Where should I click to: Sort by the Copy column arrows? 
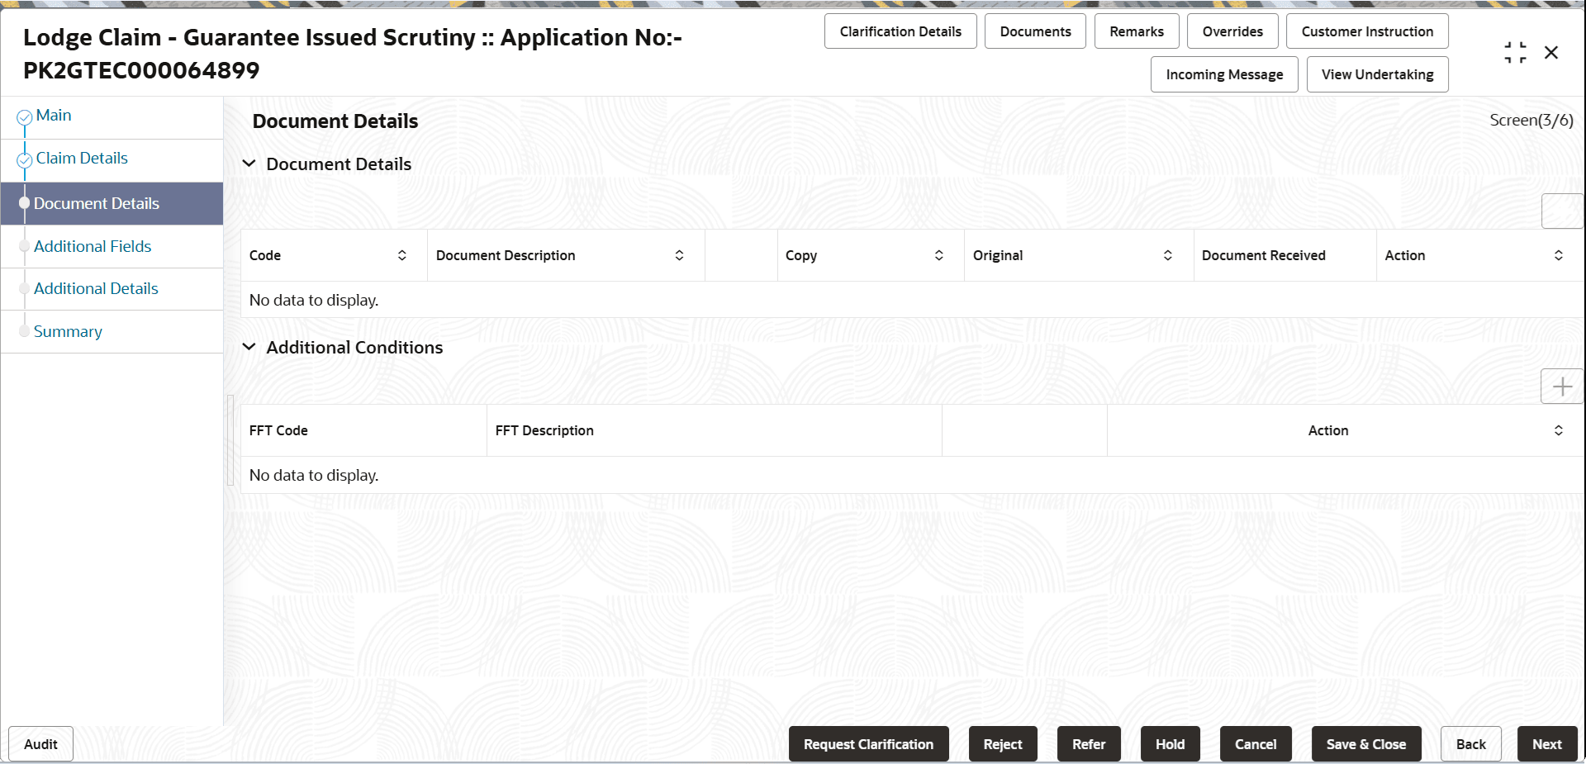[x=939, y=255]
